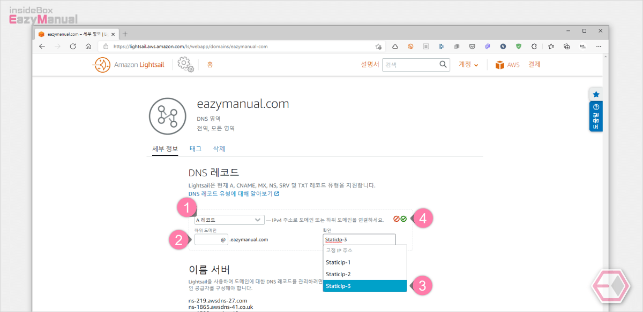Open DNS 레코드 유형에 대해 알아보기 link

234,193
